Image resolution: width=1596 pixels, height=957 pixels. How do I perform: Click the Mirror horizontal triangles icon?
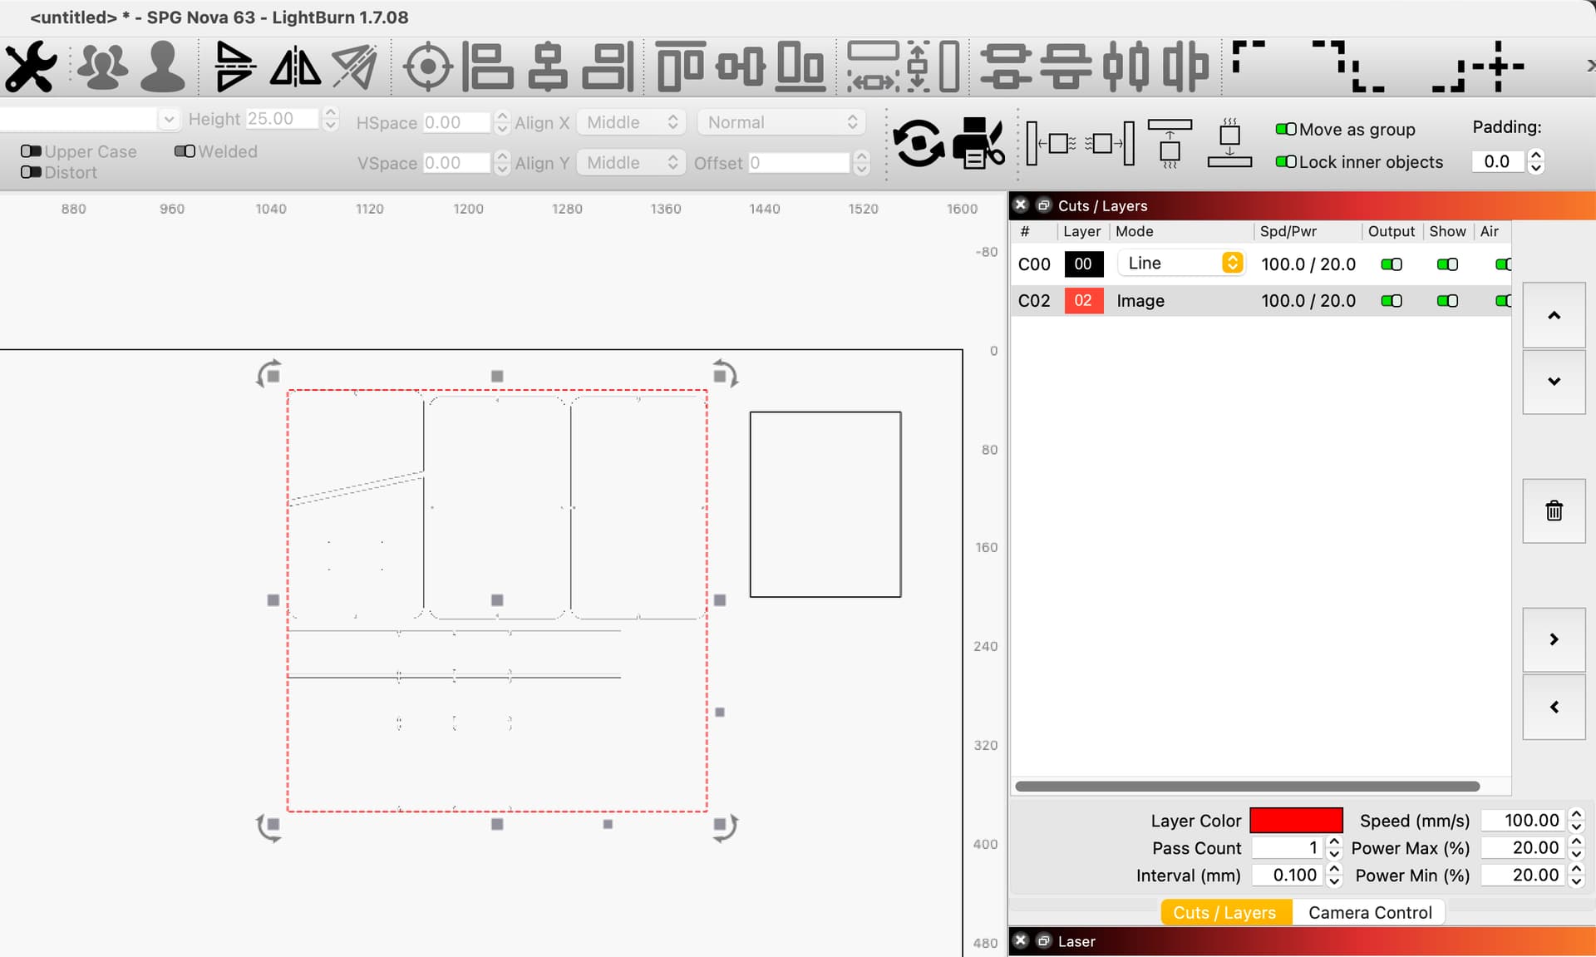pyautogui.click(x=295, y=67)
